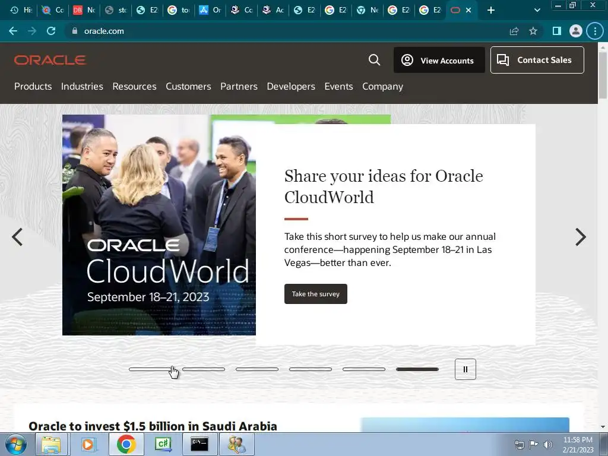This screenshot has width=608, height=456.
Task: Click the share page icon
Action: (x=514, y=31)
